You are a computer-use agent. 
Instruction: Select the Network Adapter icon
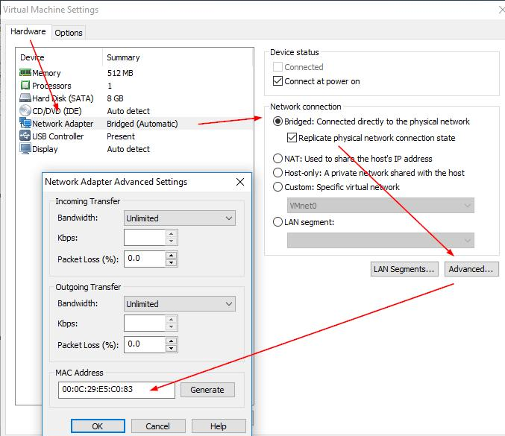tap(25, 124)
